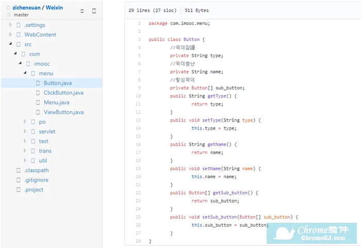Select the .classpath file
The height and width of the screenshot is (249, 362).
pos(37,170)
